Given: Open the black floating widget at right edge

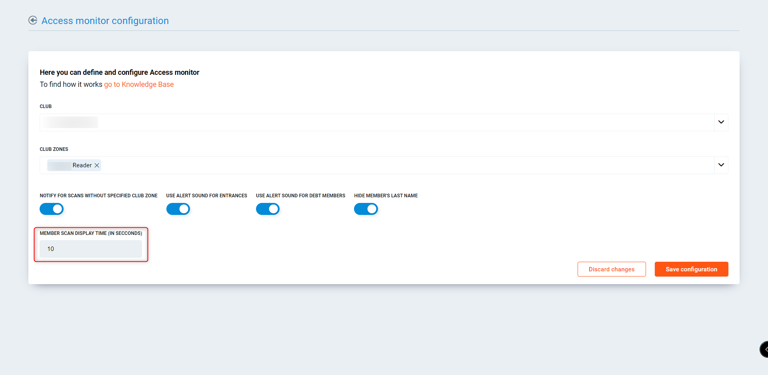Looking at the screenshot, I should (x=764, y=349).
